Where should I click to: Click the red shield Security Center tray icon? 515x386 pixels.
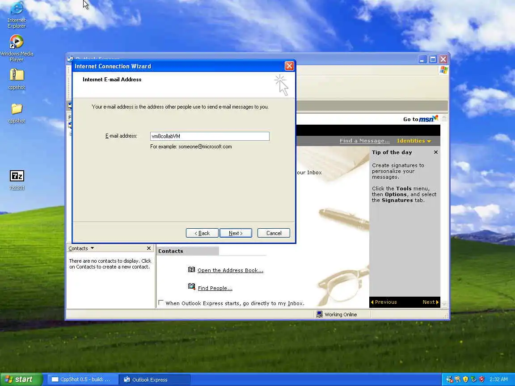coord(481,379)
